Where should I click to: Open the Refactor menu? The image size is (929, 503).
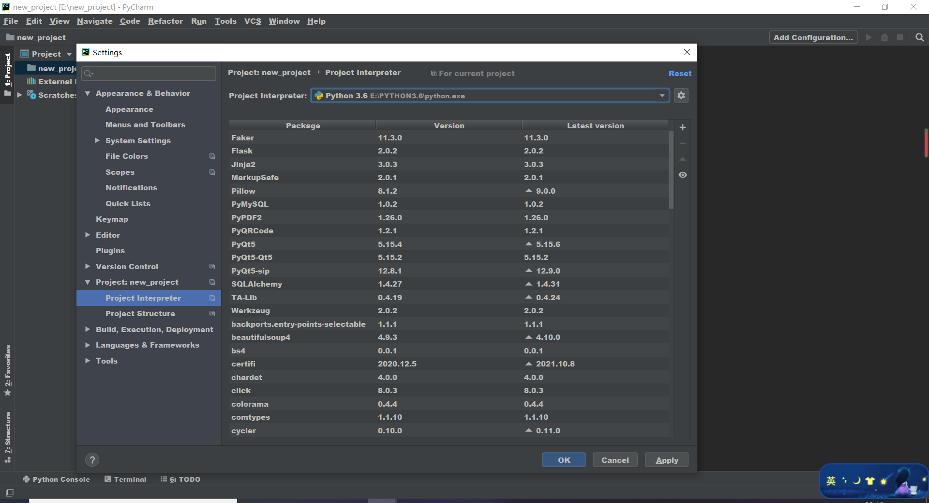165,21
